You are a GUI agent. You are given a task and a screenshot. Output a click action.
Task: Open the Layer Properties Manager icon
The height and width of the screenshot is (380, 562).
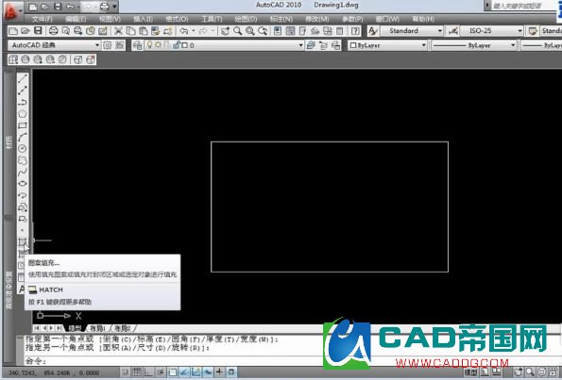(x=138, y=45)
